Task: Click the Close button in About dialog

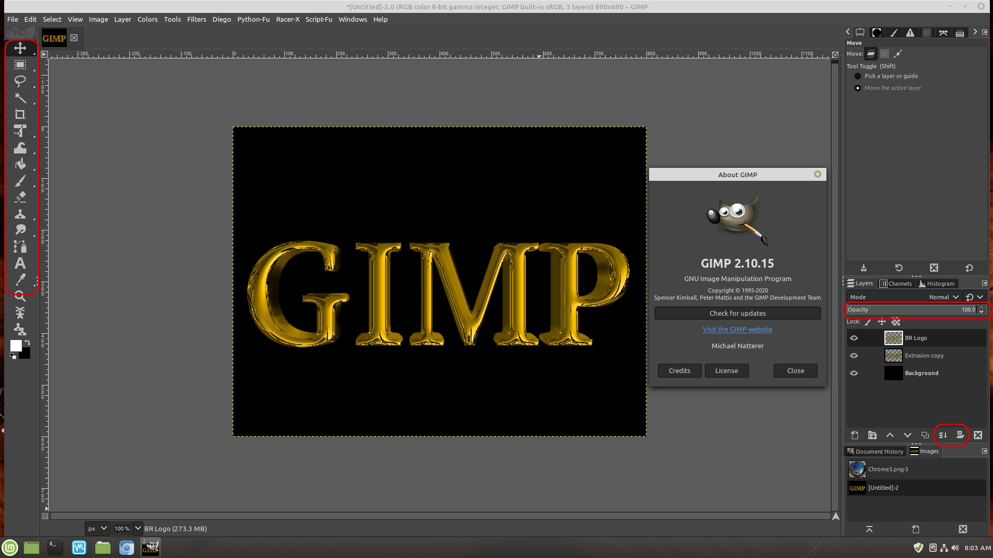Action: pos(796,370)
